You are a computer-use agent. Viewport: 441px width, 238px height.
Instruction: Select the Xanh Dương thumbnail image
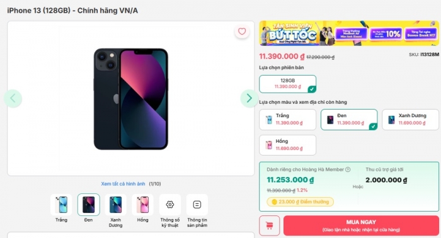pyautogui.click(x=115, y=205)
